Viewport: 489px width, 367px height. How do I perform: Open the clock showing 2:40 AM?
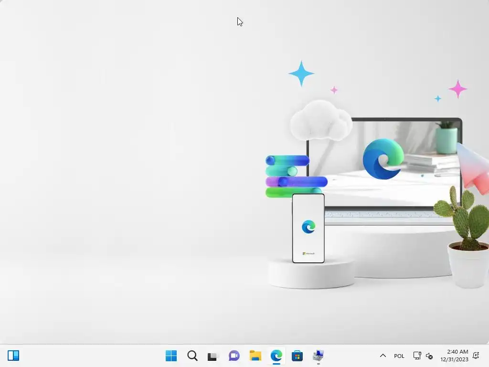[x=455, y=356]
